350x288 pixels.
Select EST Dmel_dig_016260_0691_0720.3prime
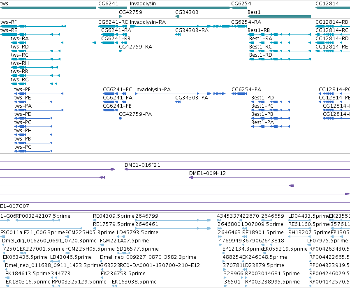[x=49, y=241]
